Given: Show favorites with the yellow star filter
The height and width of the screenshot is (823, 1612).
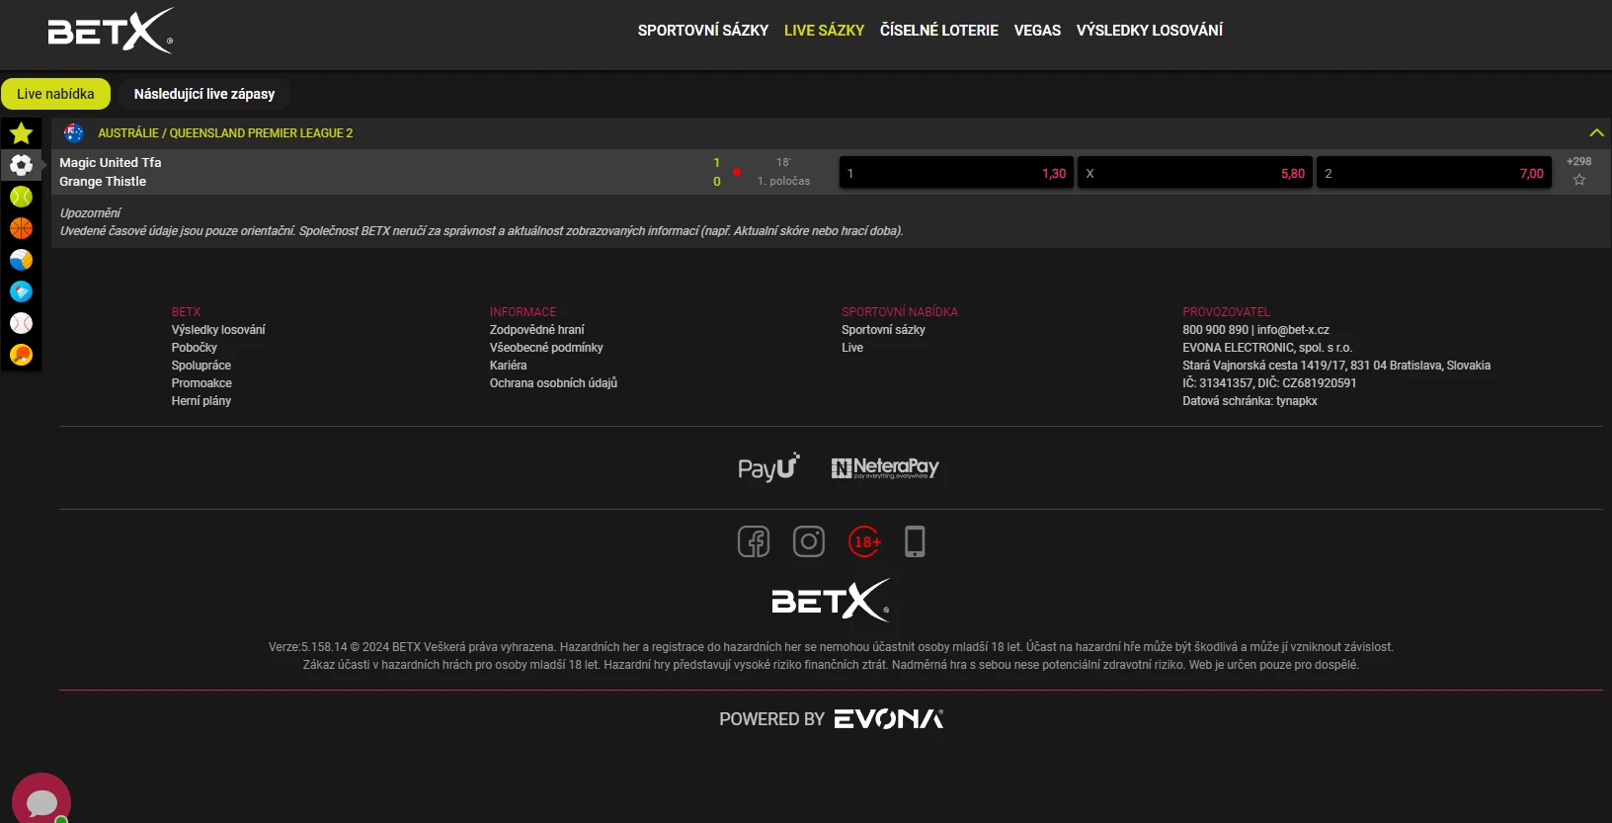Looking at the screenshot, I should (x=21, y=133).
